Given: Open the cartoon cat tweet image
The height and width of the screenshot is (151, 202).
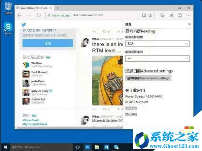Looking at the screenshot, I should 107,81.
